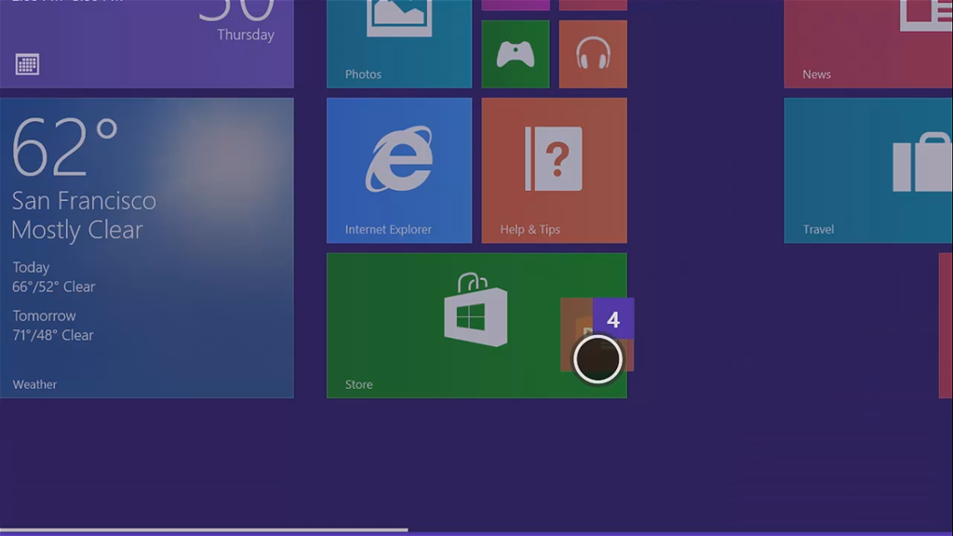The image size is (953, 536).
Task: Click the 'Mostly Clear' weather condition text
Action: (77, 231)
